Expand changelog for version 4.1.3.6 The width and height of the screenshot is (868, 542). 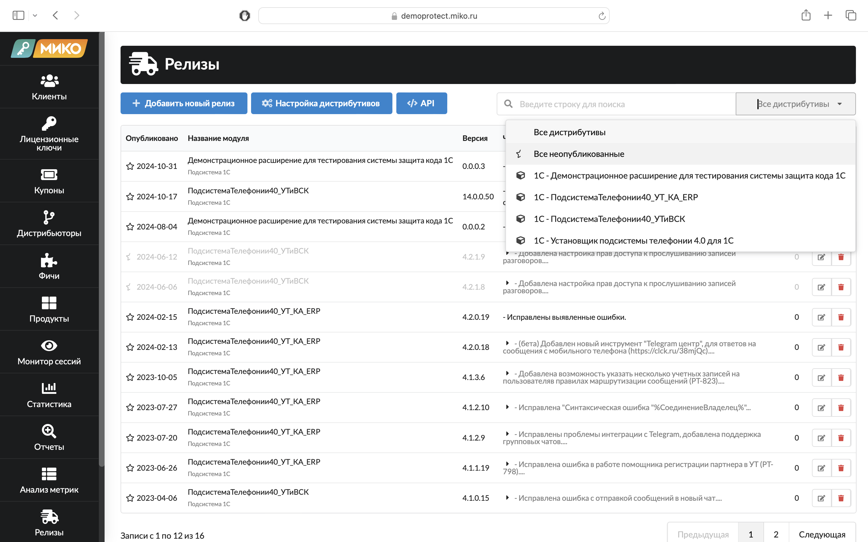click(x=507, y=373)
